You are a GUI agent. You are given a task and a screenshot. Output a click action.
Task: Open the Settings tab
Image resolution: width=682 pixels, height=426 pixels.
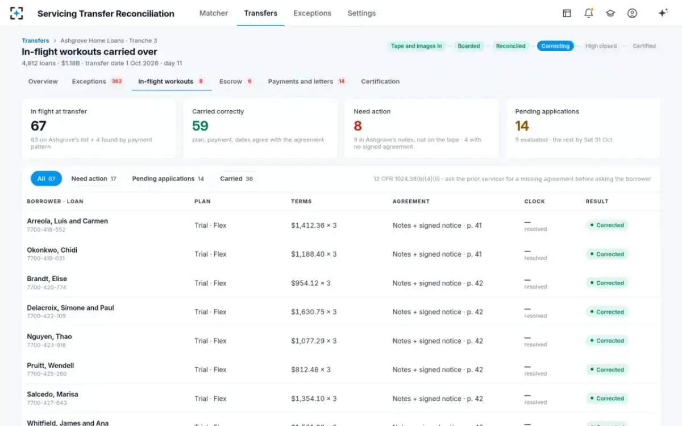[361, 13]
